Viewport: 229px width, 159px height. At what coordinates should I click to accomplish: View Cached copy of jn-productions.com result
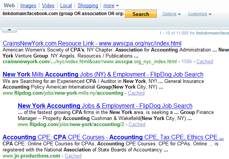73,156
